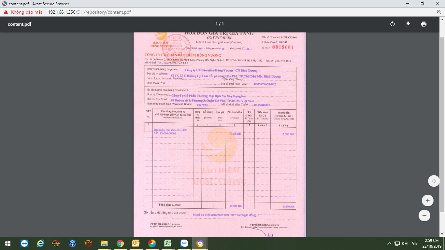Open Excel from the taskbar
The image size is (445, 250).
(x=168, y=243)
